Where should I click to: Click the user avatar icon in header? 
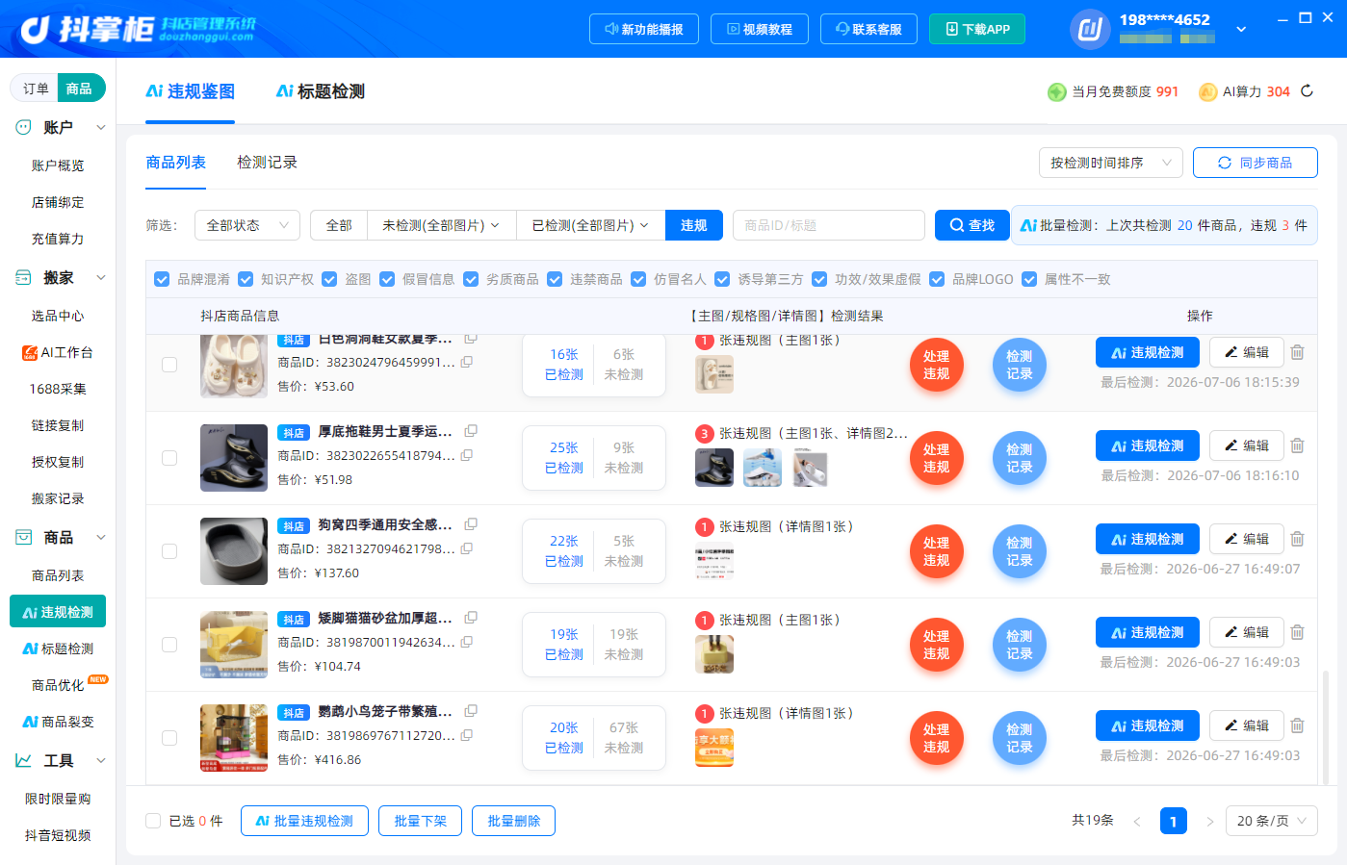pyautogui.click(x=1090, y=29)
